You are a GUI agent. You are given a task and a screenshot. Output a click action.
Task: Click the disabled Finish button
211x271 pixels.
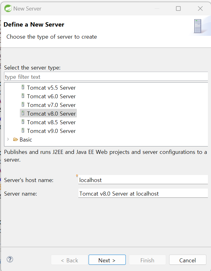[x=147, y=260]
